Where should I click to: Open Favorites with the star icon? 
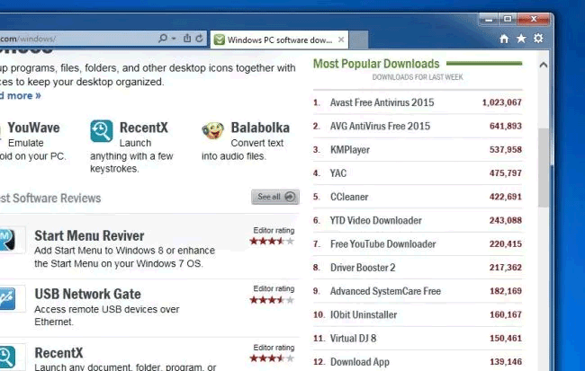click(521, 39)
